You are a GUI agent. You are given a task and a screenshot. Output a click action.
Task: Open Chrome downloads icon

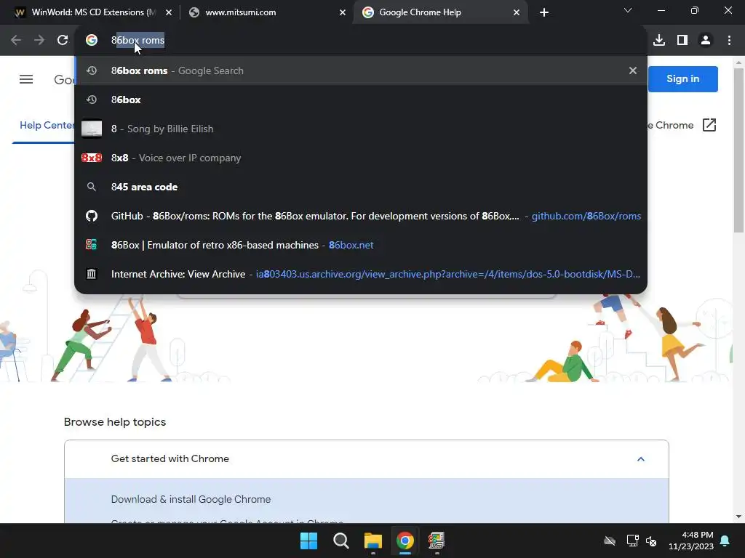(x=659, y=41)
